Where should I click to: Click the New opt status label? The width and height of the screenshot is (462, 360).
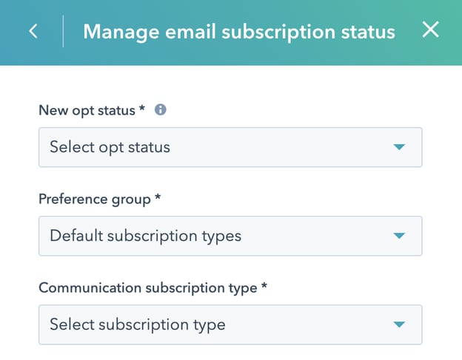pyautogui.click(x=87, y=110)
